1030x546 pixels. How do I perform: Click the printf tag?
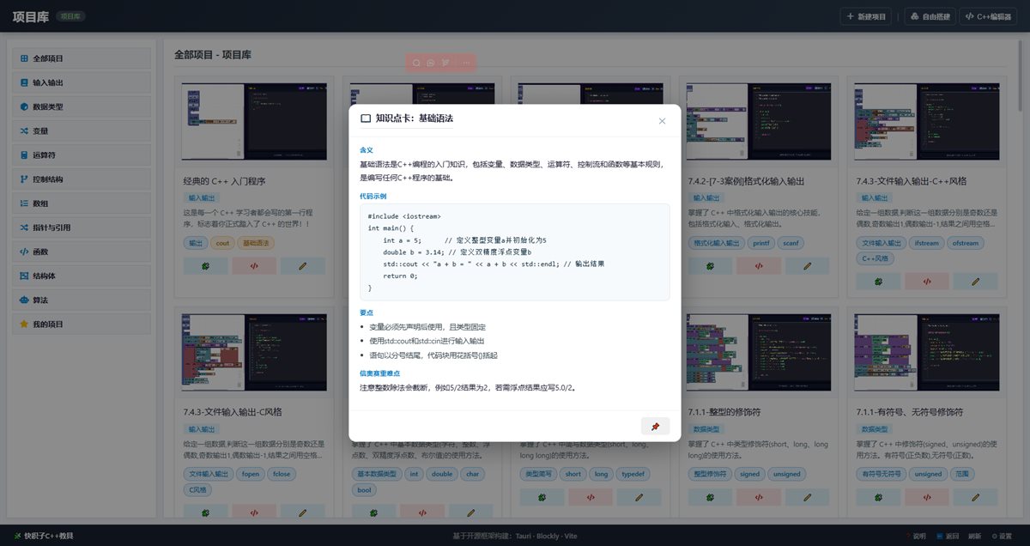click(762, 243)
